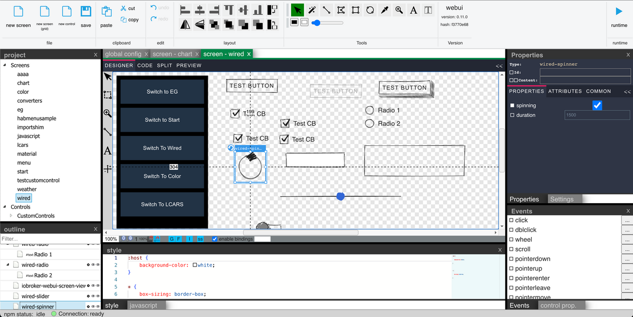Screen dimensions: 633x317
Task: Uncheck the Test CB checkbox at guide line
Action: (235, 113)
